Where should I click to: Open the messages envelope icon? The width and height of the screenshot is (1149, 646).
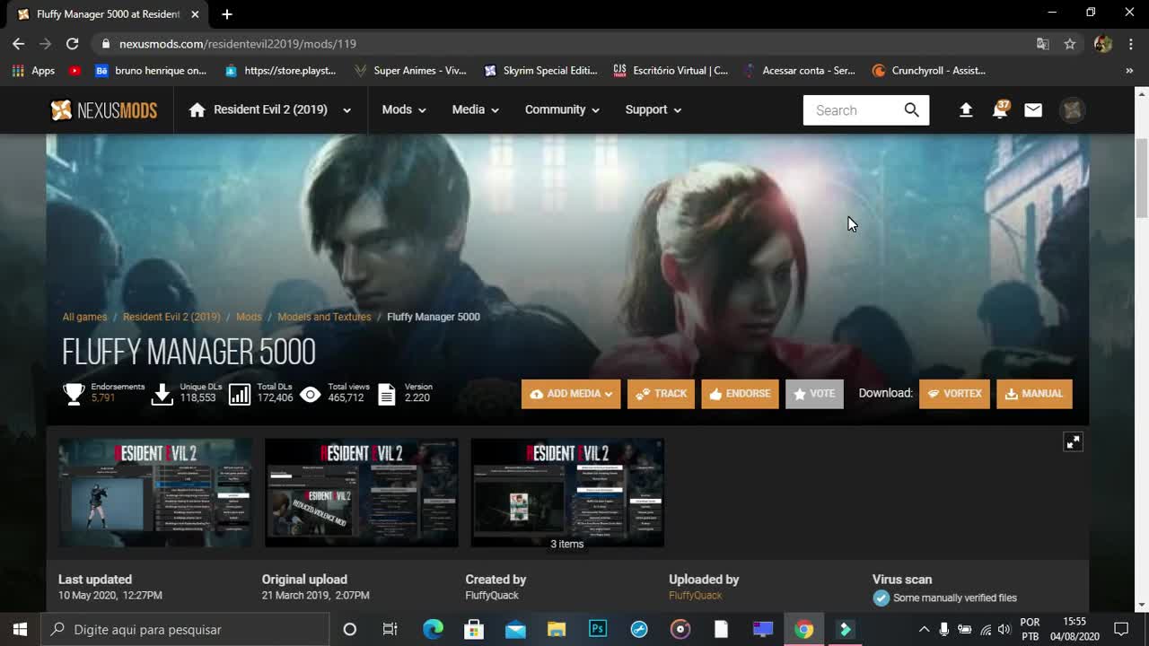click(1033, 110)
